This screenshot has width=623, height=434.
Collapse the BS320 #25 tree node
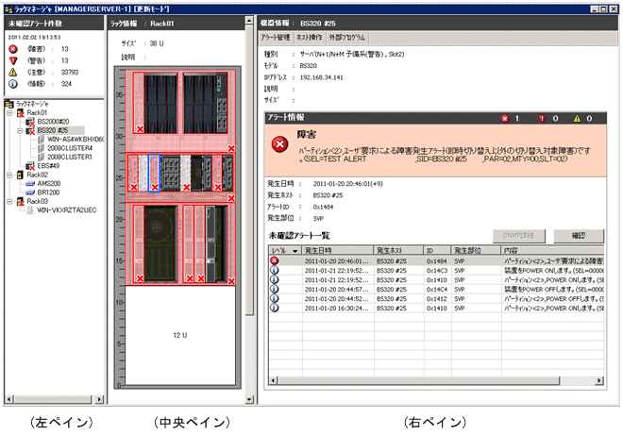coord(19,130)
